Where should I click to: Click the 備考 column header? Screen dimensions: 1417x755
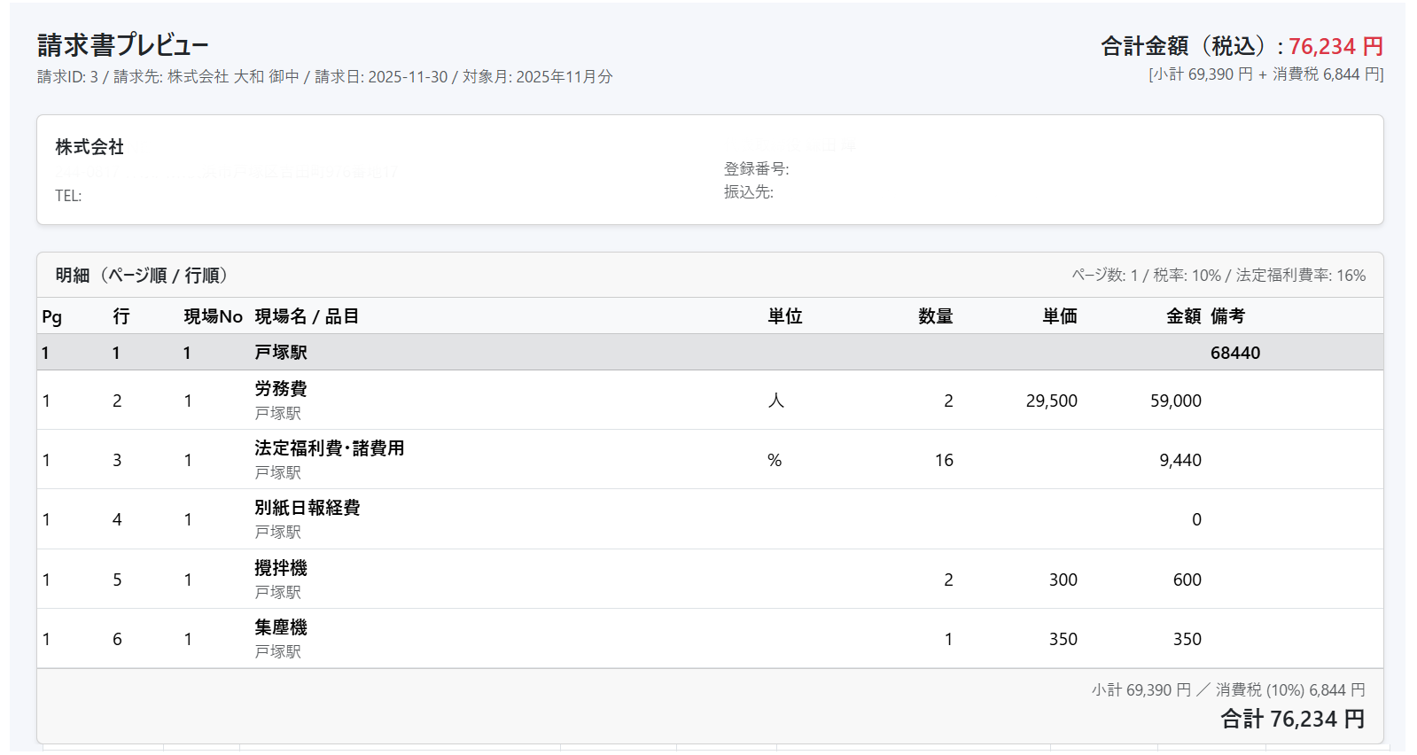coord(1227,316)
